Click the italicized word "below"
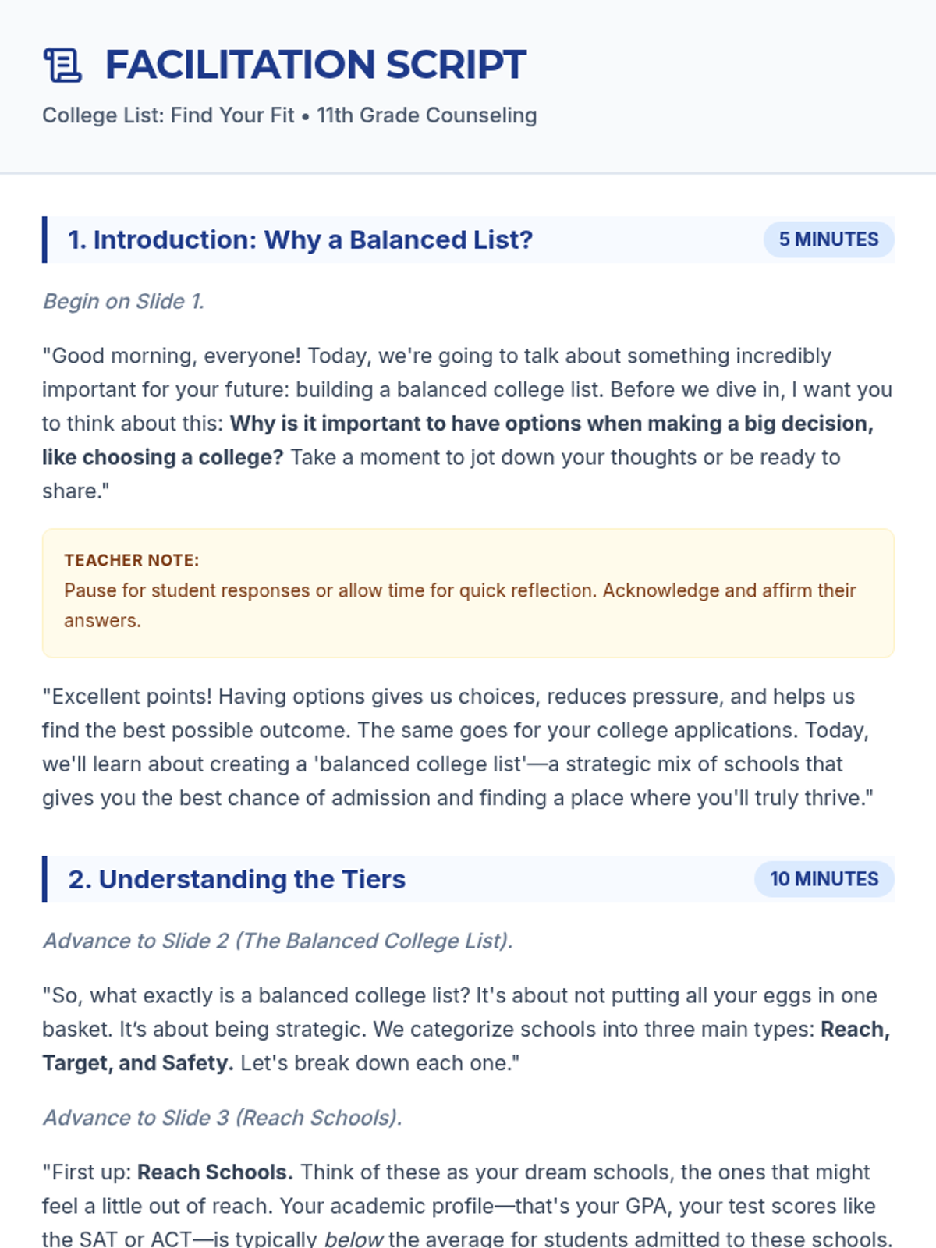Screen dimensions: 936x1248 pyautogui.click(x=353, y=1239)
